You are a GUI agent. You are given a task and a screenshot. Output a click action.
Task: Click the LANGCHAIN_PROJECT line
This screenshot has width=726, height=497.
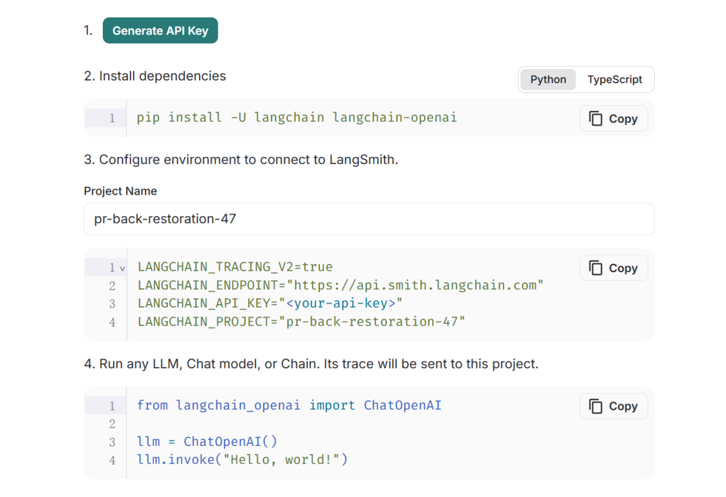(301, 322)
